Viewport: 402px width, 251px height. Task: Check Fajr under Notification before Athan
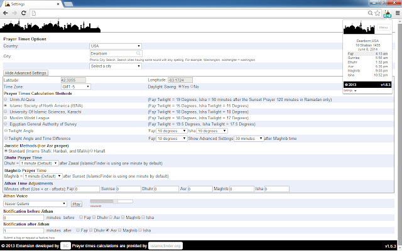pos(81,217)
